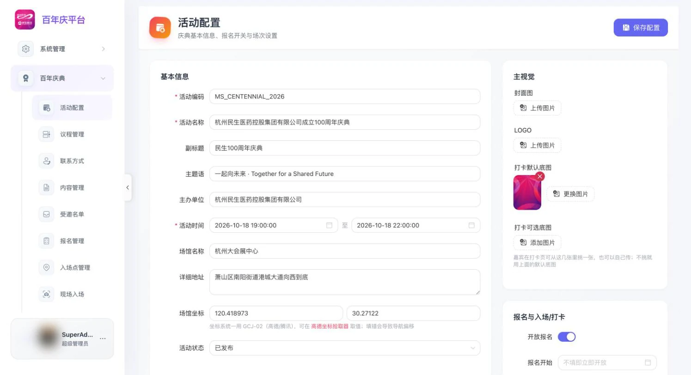
Task: Click the 活动编码 input field
Action: pos(345,97)
